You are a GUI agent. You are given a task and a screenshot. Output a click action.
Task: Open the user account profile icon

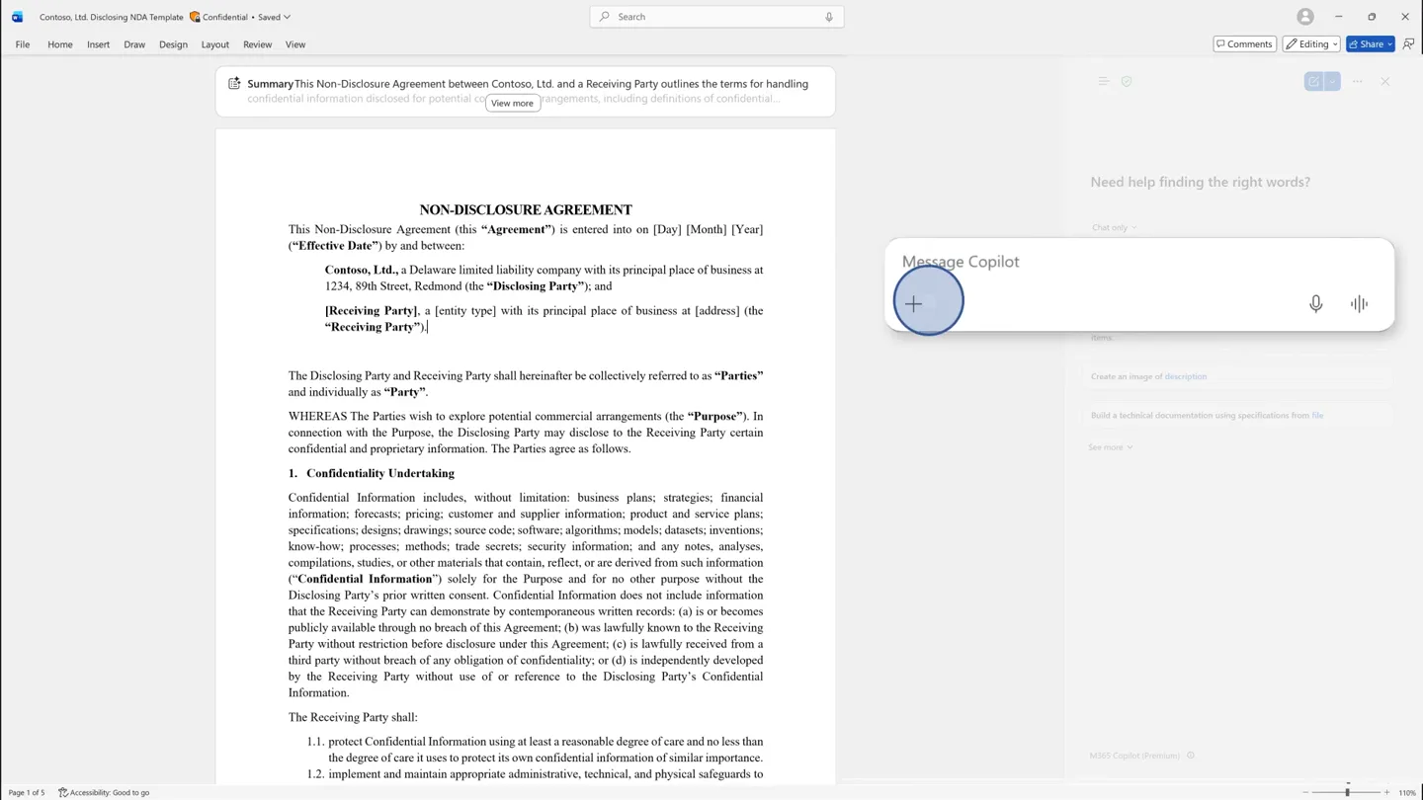coord(1305,17)
